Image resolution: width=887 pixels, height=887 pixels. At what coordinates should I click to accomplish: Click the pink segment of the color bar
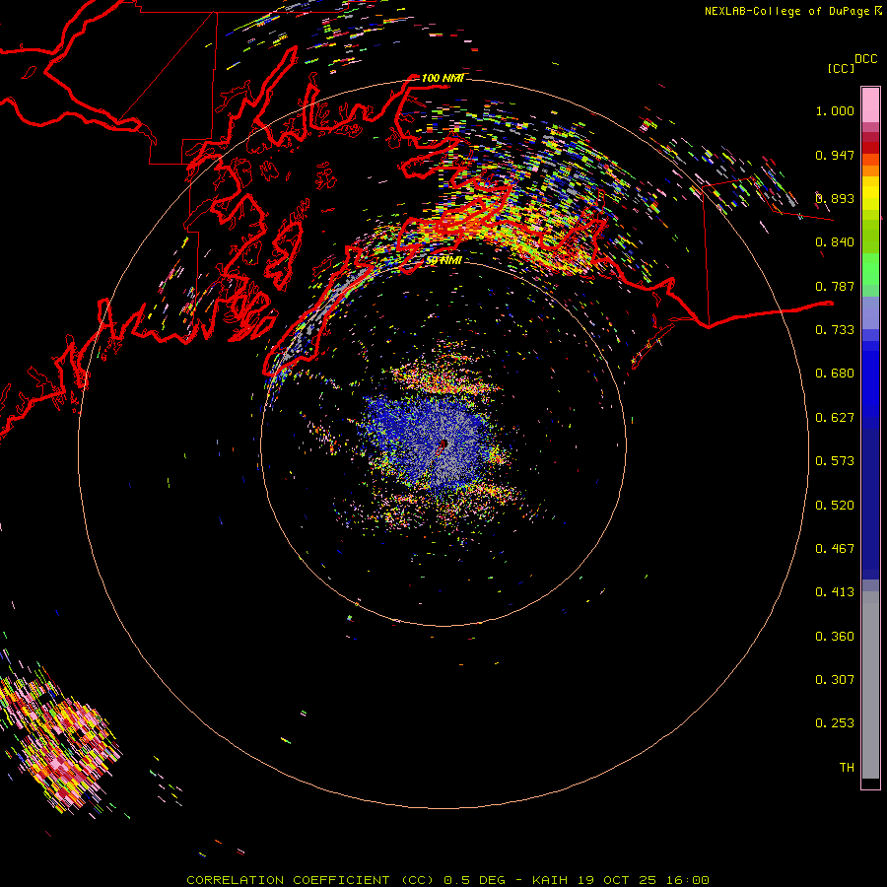(870, 104)
